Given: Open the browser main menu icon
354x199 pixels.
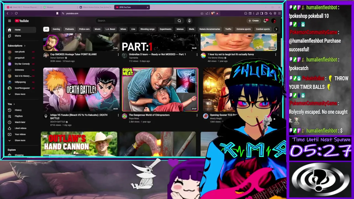Looking at the screenshot, I should [x=279, y=13].
